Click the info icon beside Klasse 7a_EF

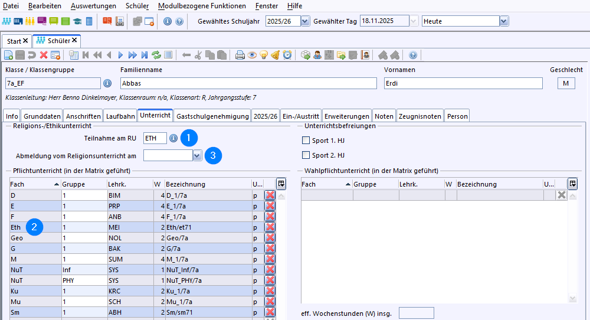[107, 83]
